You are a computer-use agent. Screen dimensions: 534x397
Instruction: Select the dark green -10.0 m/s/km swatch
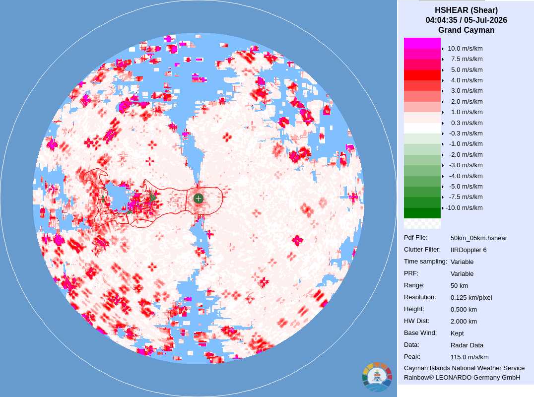tap(422, 213)
